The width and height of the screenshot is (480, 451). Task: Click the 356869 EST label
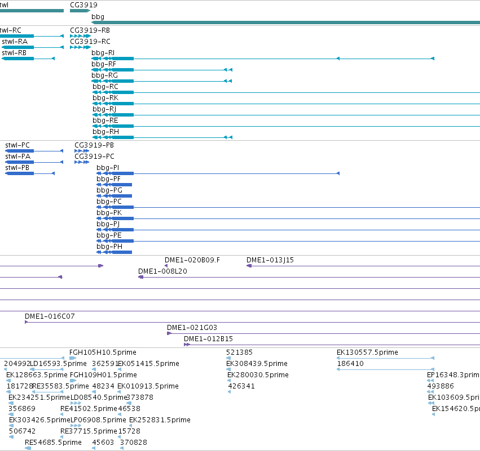[x=22, y=409]
